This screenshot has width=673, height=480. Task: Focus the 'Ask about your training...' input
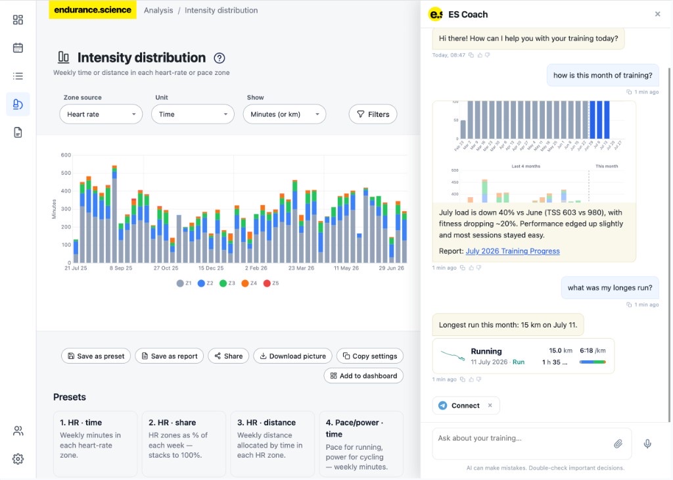click(532, 443)
